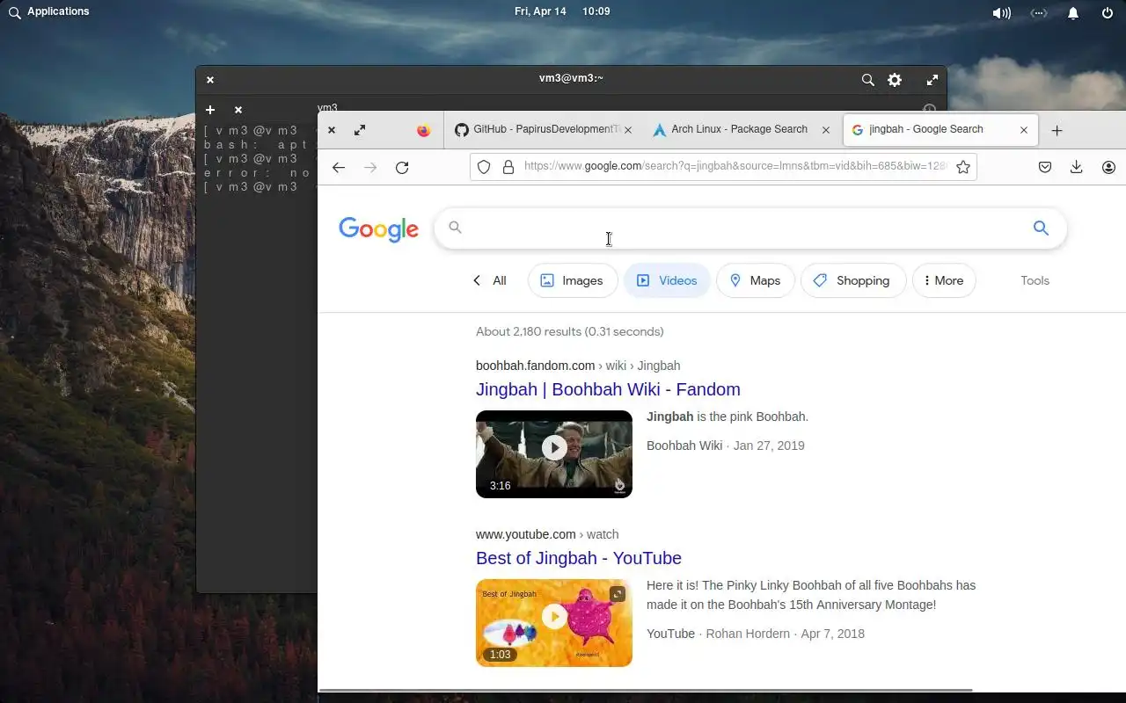Expand the More search filters
Image resolution: width=1126 pixels, height=703 pixels.
pos(944,280)
